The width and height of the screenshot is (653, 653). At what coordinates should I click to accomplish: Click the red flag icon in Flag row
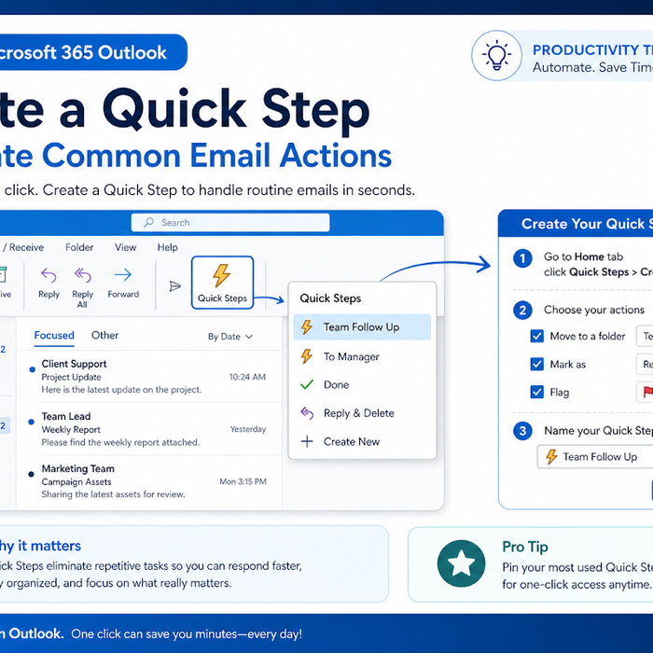point(648,392)
